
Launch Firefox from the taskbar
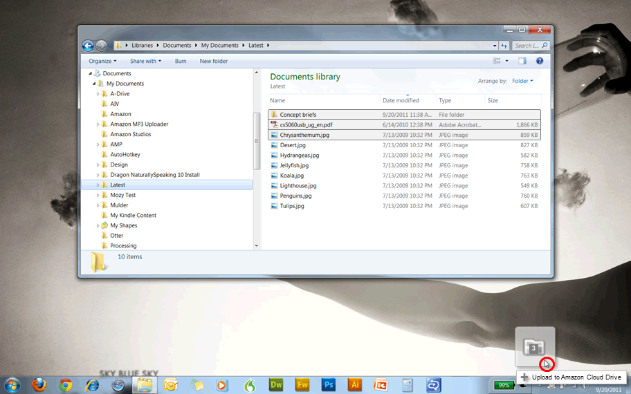39,385
